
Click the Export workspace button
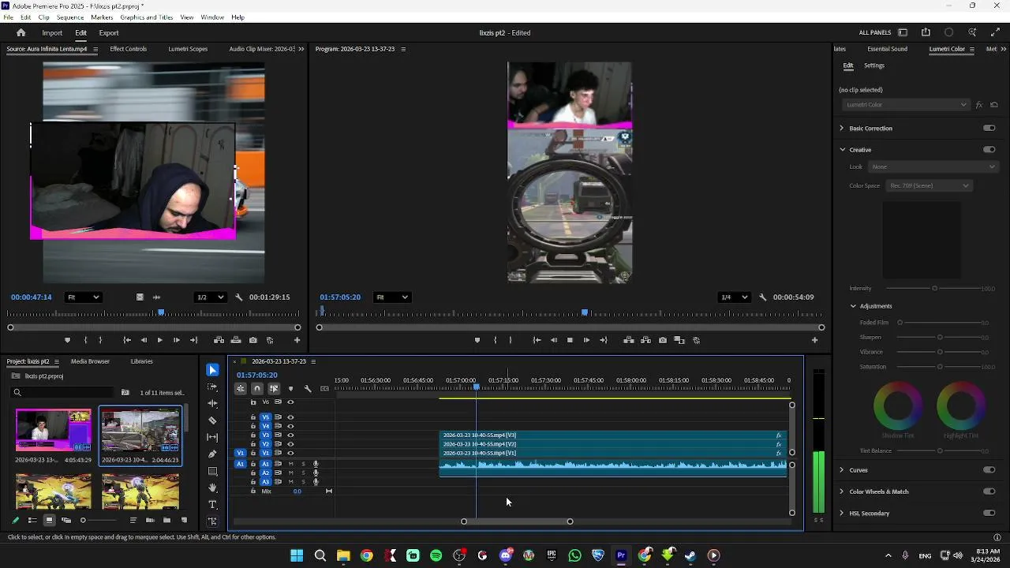point(109,33)
